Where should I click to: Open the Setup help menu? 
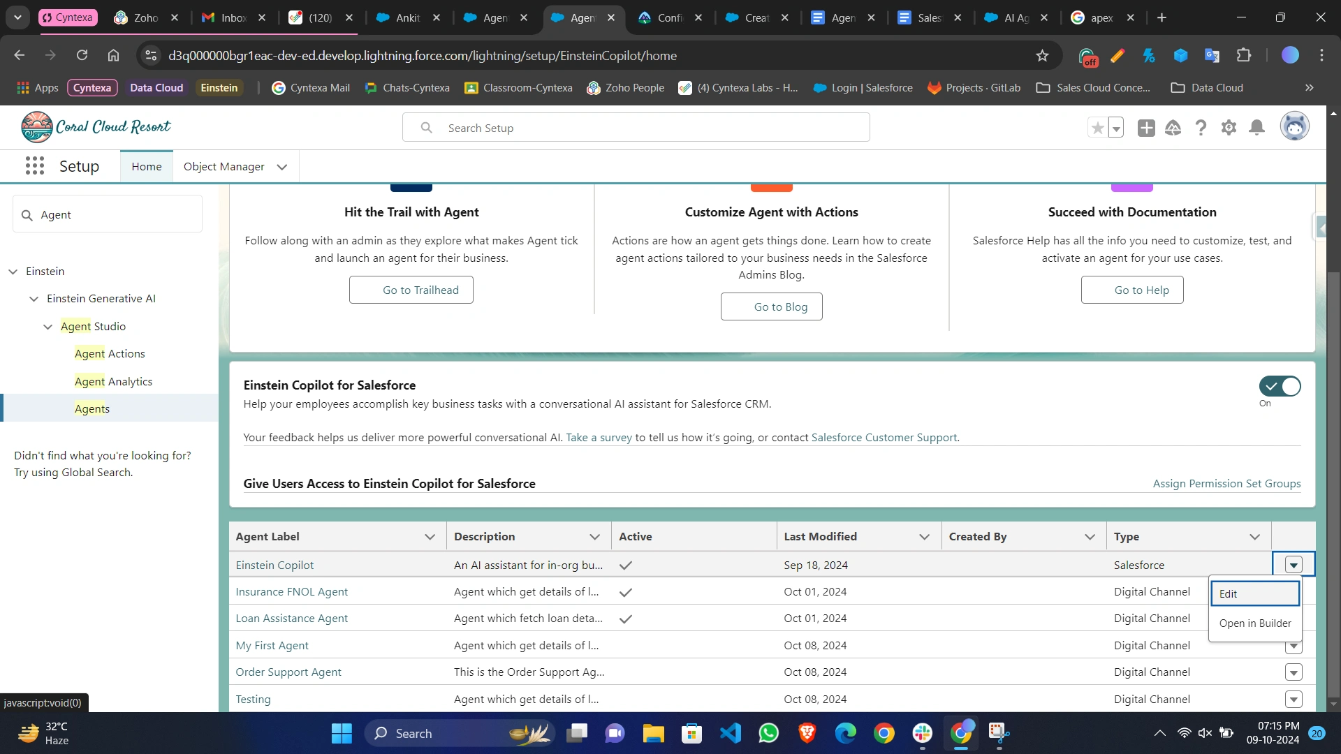(x=1201, y=128)
